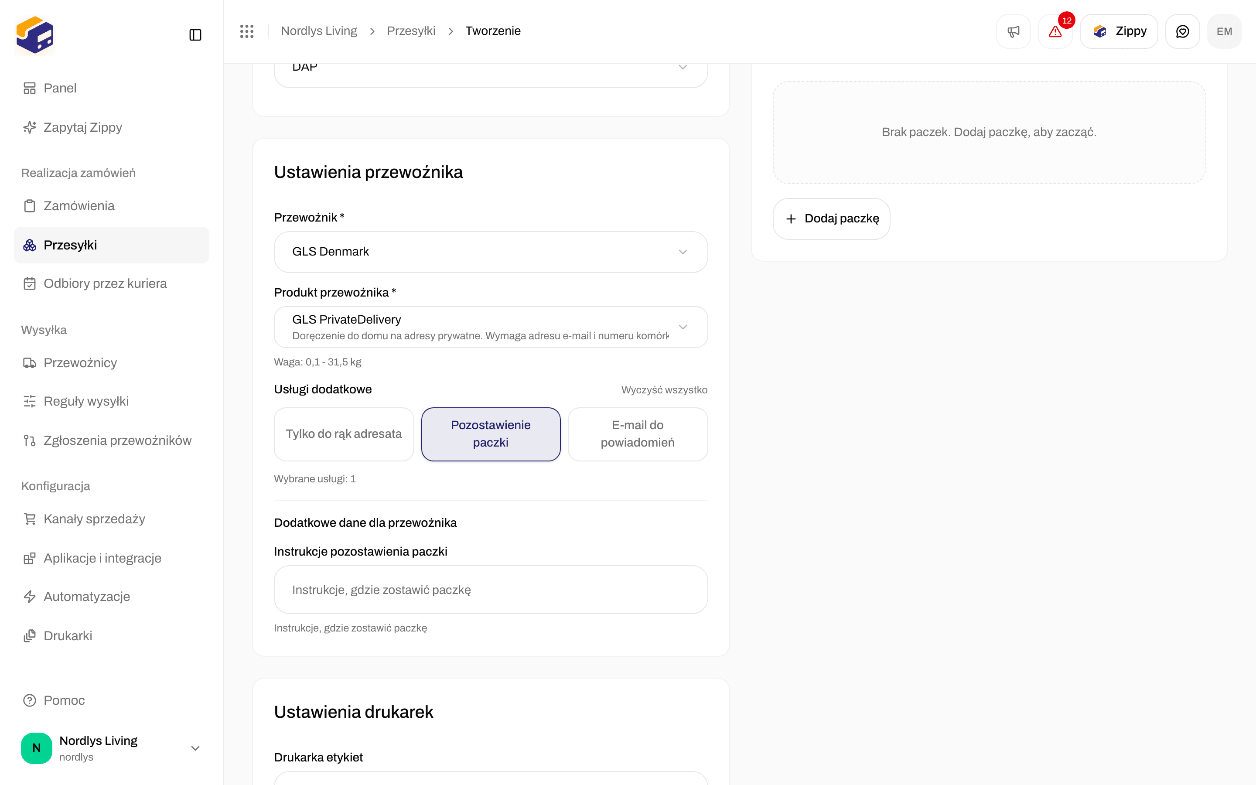The image size is (1256, 785).
Task: Click Dodatkowe dane dla przewoźnika heading
Action: pos(365,523)
